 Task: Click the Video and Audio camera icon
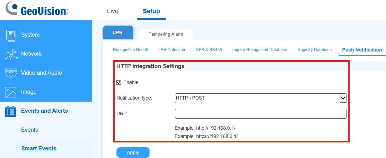click(11, 73)
